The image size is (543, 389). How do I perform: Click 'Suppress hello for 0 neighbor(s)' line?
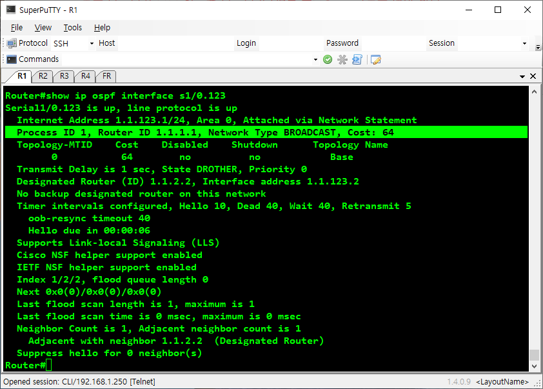[110, 353]
